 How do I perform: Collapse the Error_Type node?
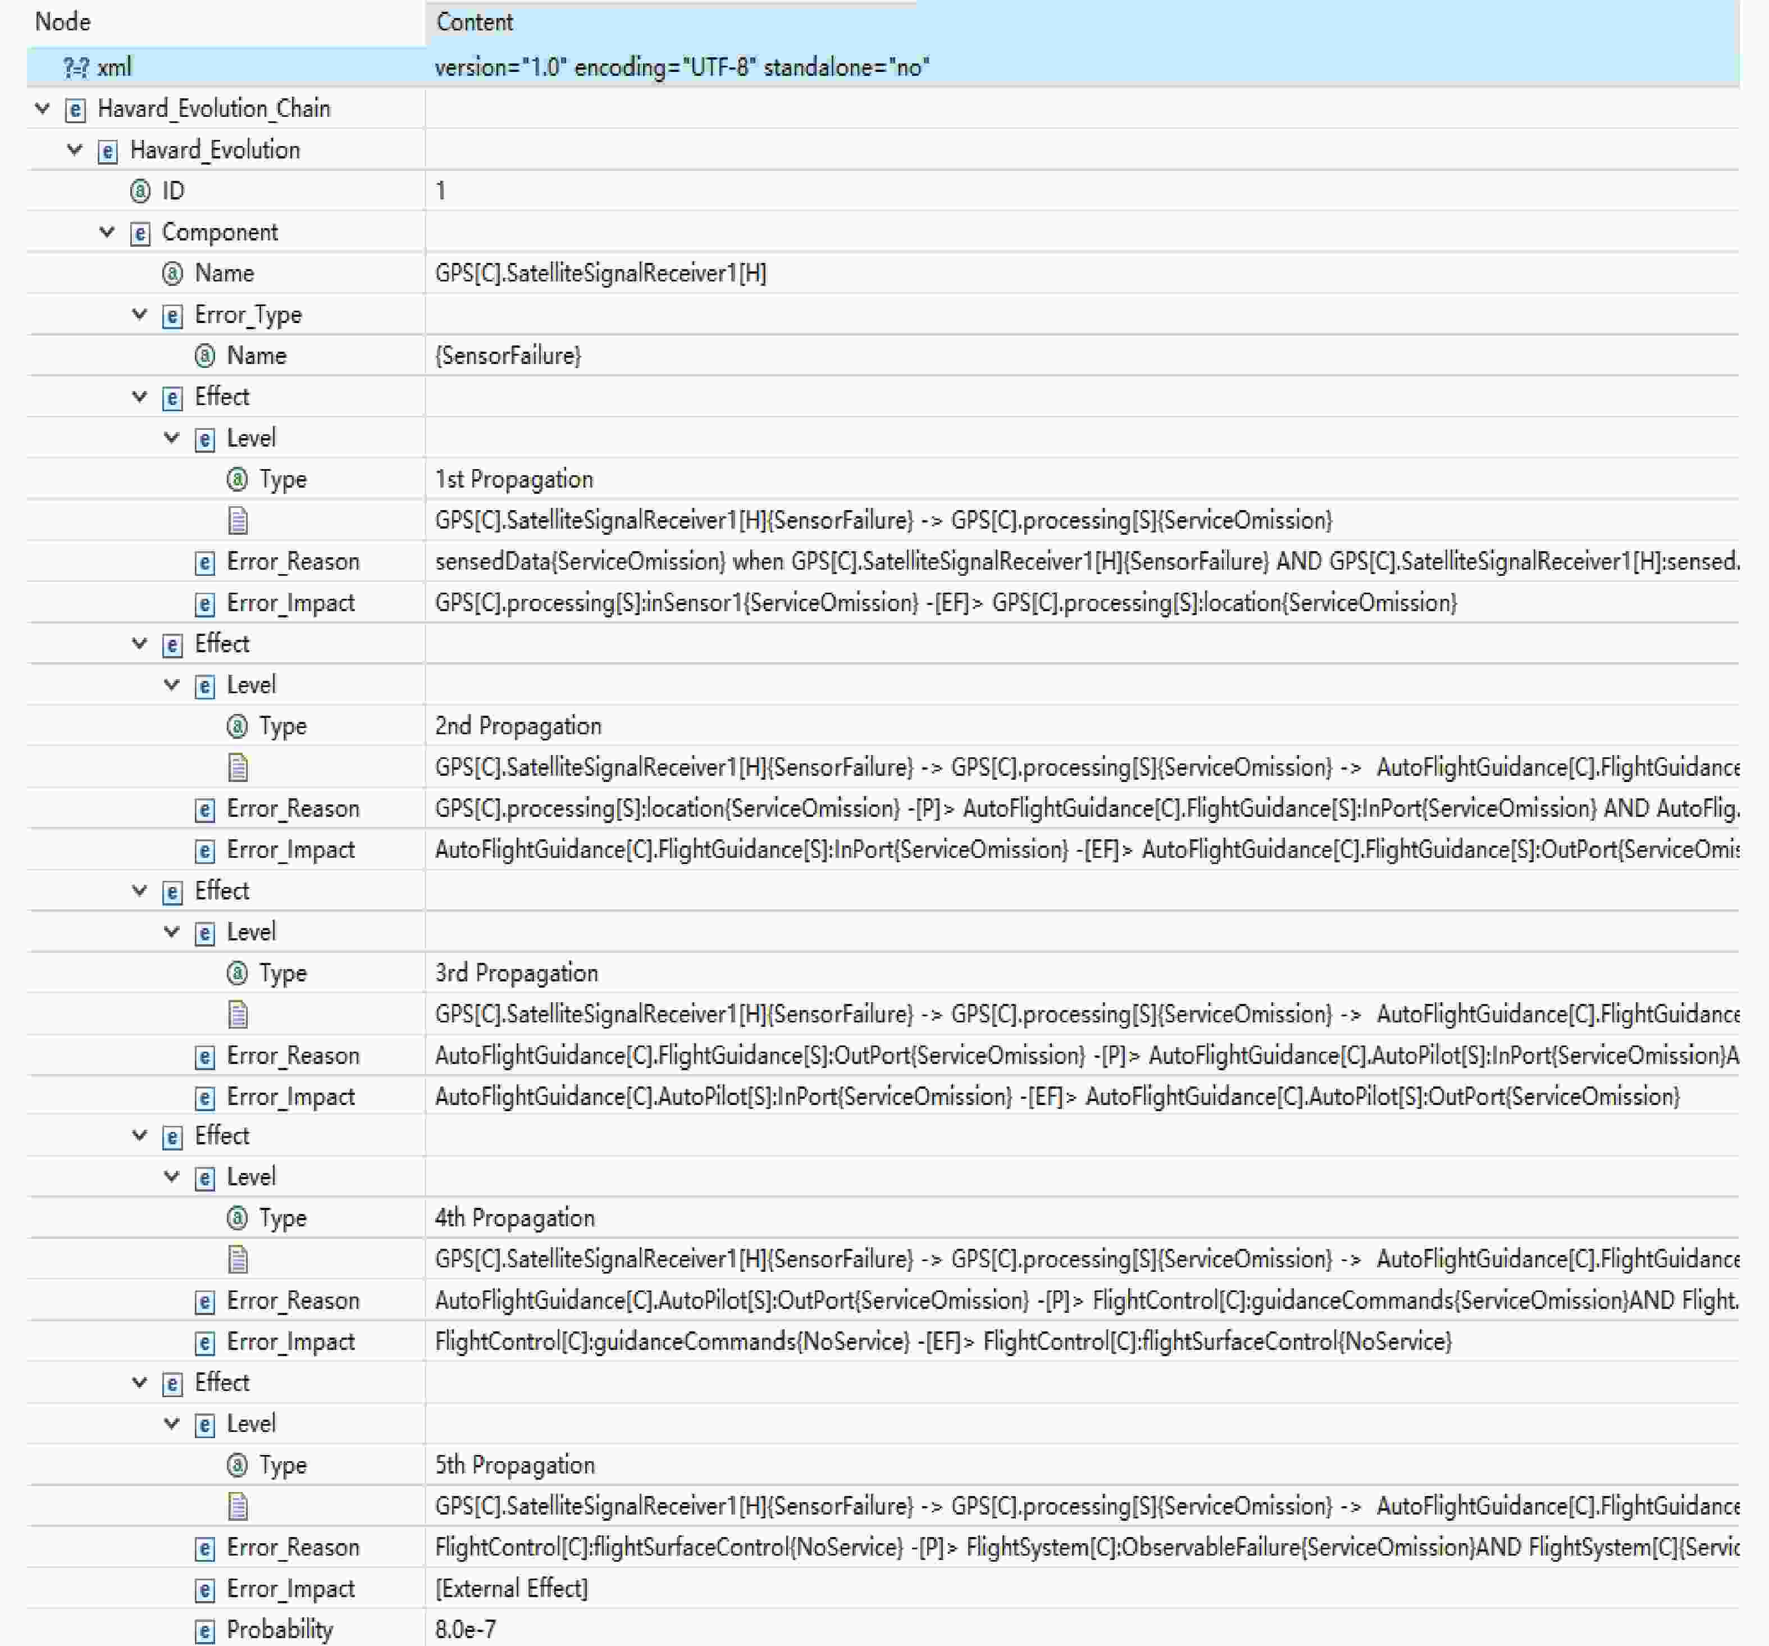click(140, 314)
